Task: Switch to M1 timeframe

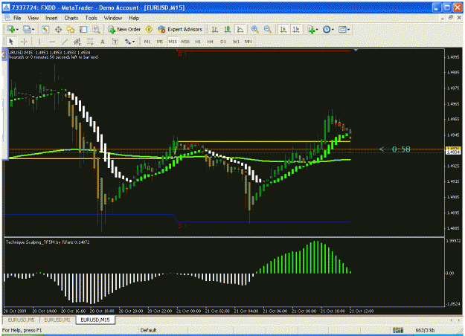Action: (147, 42)
